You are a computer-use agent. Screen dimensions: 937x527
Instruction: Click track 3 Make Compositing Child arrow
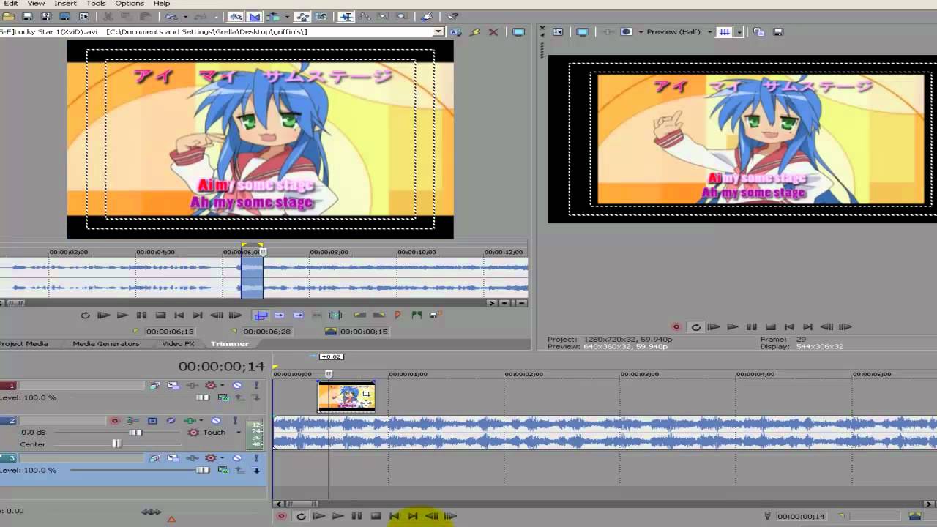click(256, 471)
